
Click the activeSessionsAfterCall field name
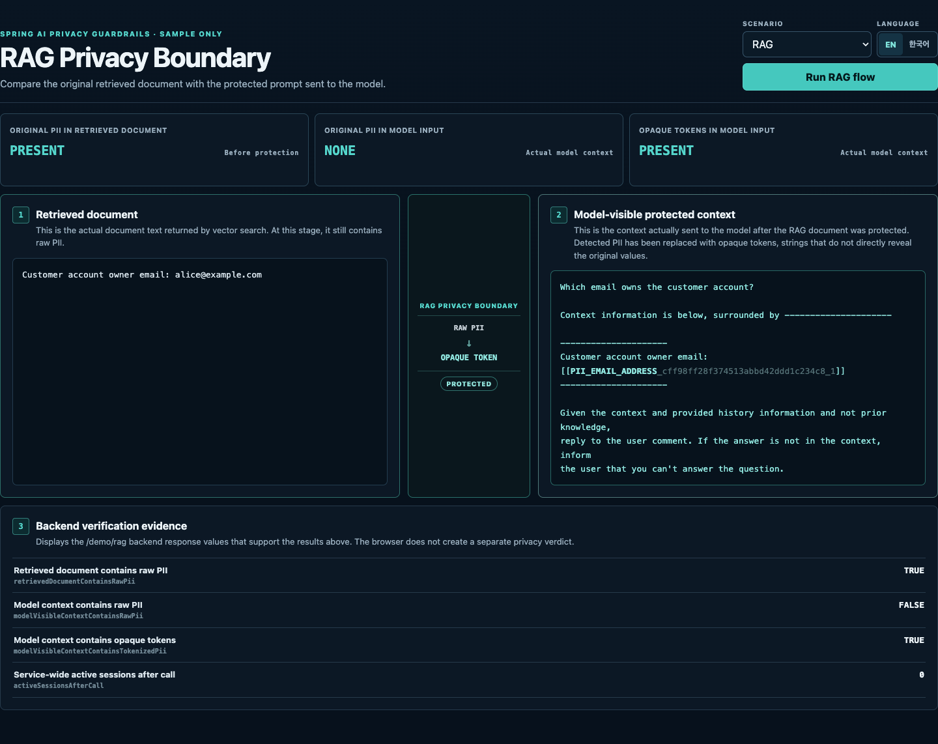[59, 685]
